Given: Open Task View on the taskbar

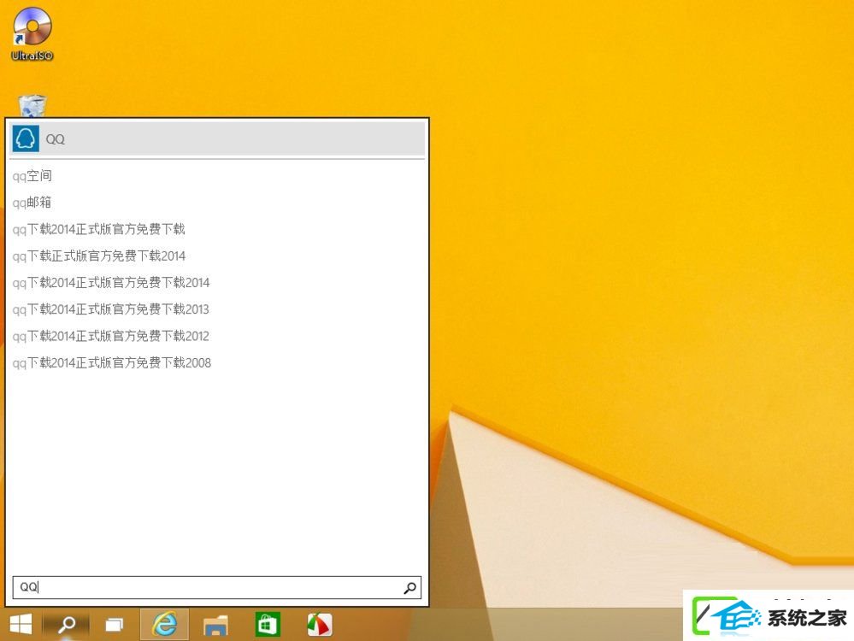Looking at the screenshot, I should [114, 625].
